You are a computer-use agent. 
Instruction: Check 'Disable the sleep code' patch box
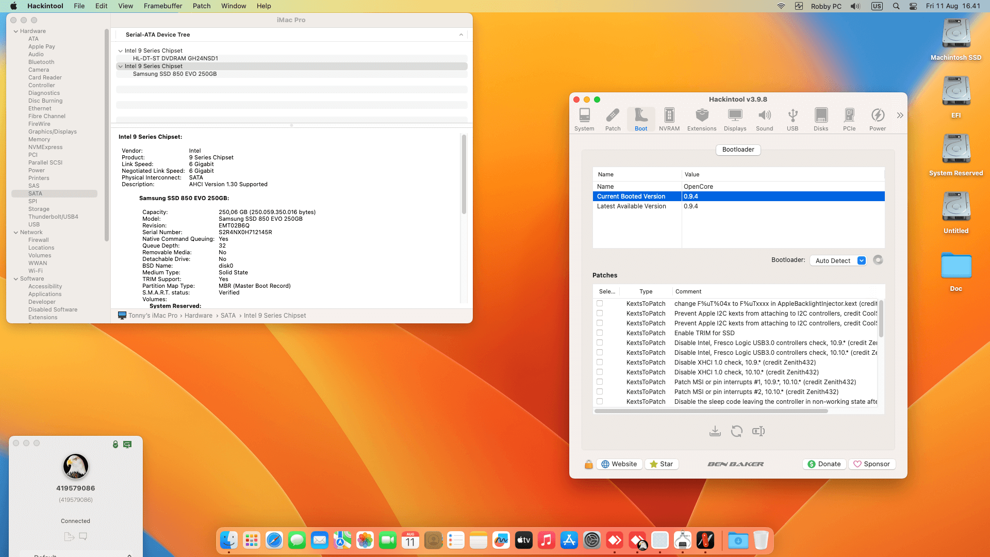(600, 401)
